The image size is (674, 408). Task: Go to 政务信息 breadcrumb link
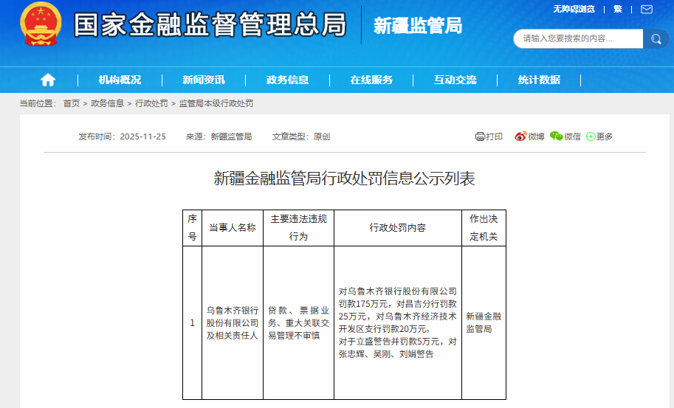108,103
